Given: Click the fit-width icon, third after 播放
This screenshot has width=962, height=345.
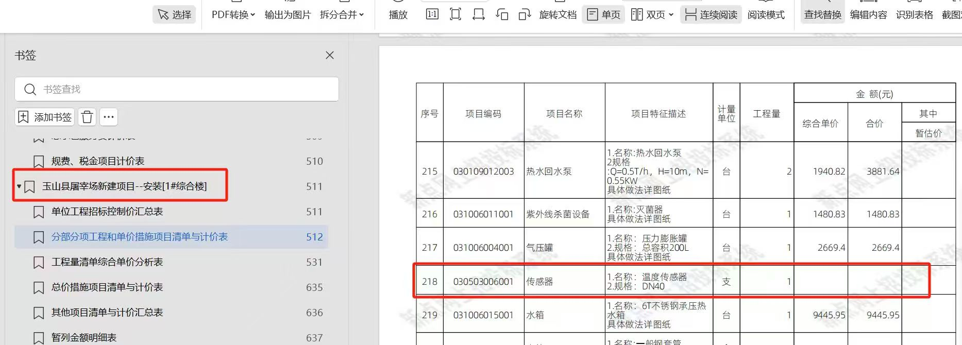Looking at the screenshot, I should click(x=479, y=14).
